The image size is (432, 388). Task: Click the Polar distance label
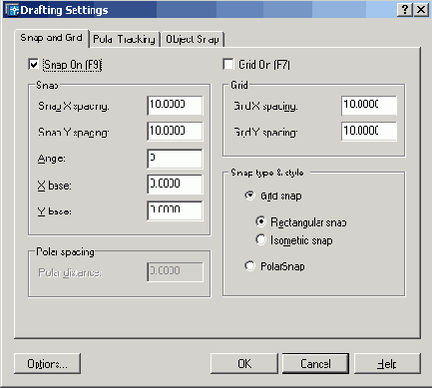pyautogui.click(x=70, y=272)
